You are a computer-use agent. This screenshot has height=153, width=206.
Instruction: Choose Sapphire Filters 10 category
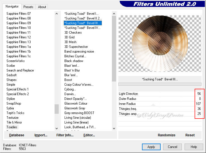(19, 28)
